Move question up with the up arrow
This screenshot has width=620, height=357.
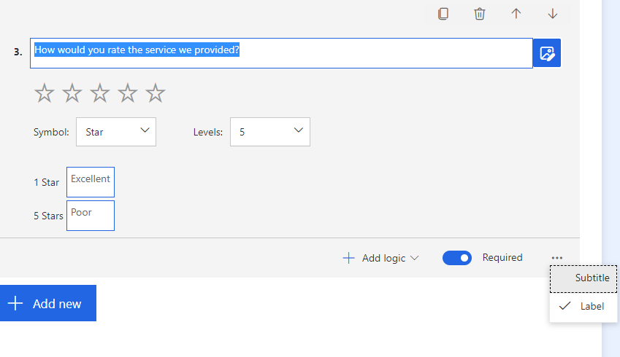click(x=516, y=14)
